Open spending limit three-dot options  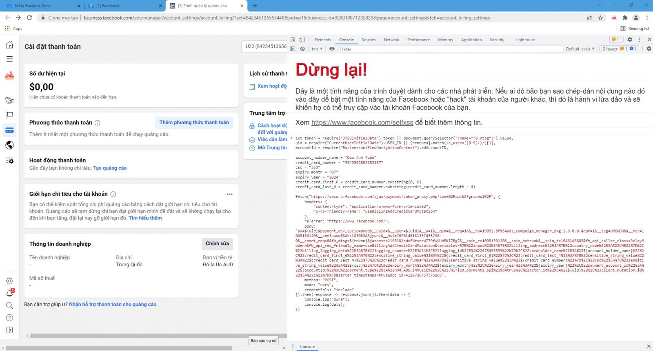[230, 194]
